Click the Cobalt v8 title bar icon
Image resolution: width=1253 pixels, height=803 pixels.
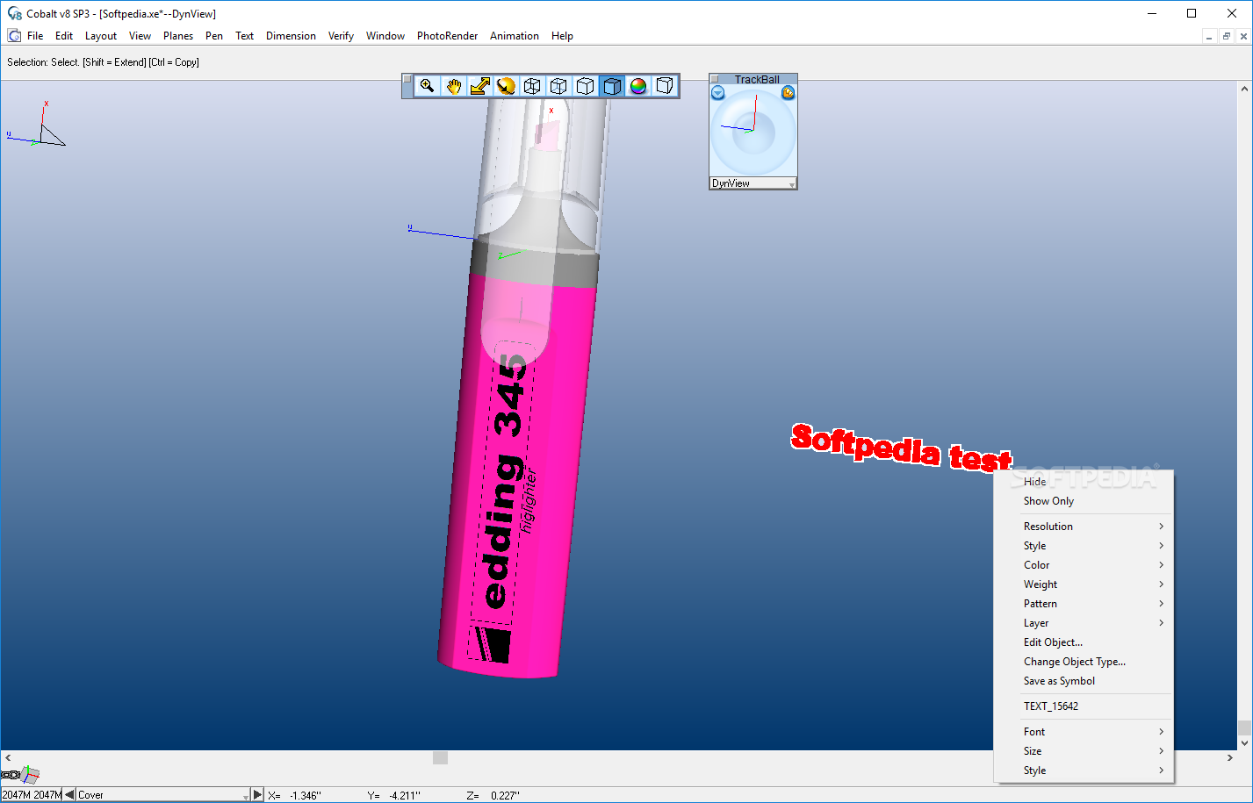(x=14, y=13)
